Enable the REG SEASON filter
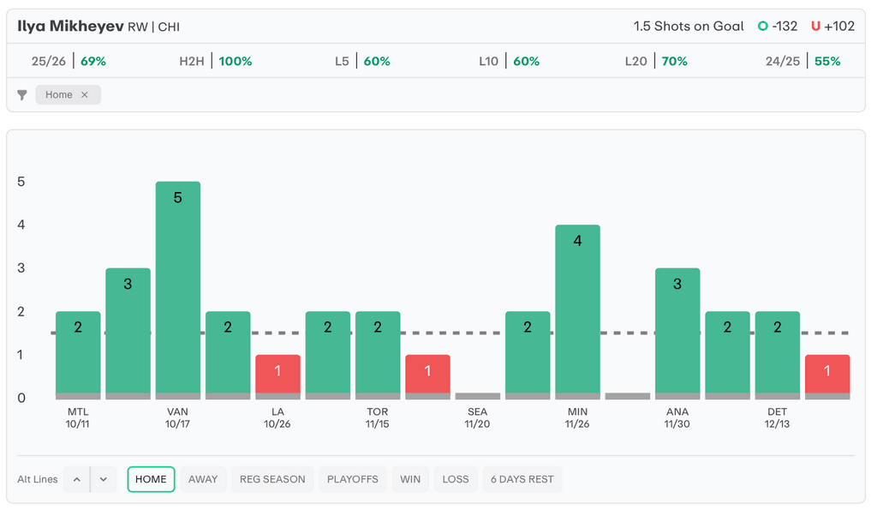Image resolution: width=877 pixels, height=516 pixels. [272, 479]
